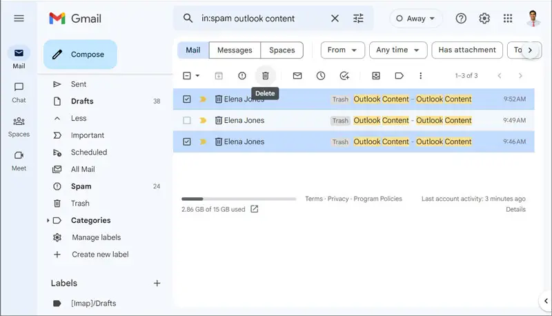552x316 pixels.
Task: Open the Away status dropdown
Action: tap(416, 19)
